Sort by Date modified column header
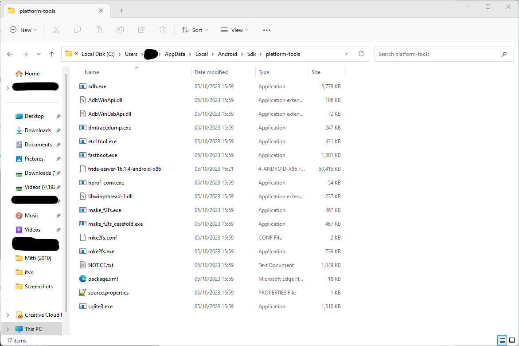The width and height of the screenshot is (519, 346). click(x=211, y=72)
